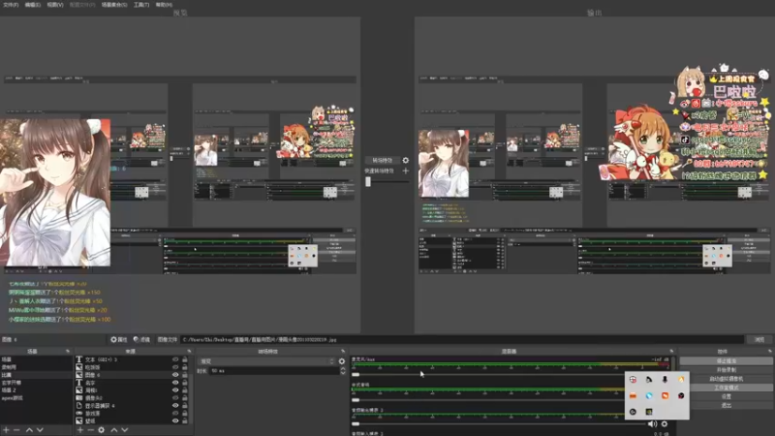
Task: Open transition properties gear beside 渐变 dropdown
Action: pyautogui.click(x=342, y=361)
